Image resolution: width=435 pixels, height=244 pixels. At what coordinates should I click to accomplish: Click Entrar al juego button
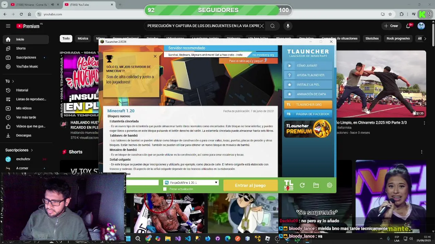click(x=250, y=185)
